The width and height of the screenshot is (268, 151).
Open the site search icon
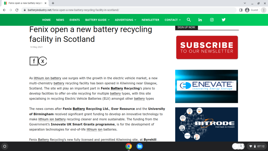click(x=189, y=20)
